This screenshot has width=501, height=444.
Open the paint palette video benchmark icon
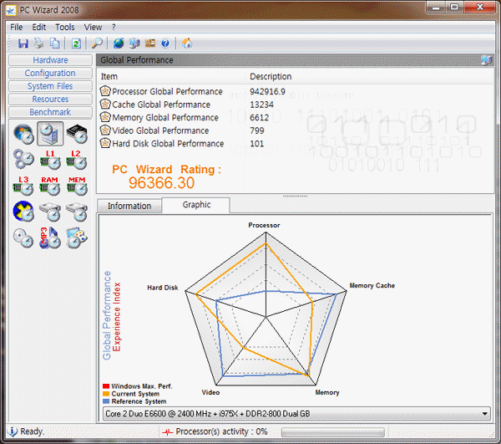tap(77, 238)
